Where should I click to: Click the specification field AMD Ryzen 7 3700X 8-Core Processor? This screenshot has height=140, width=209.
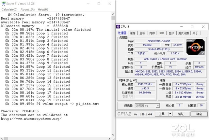tap(170, 59)
